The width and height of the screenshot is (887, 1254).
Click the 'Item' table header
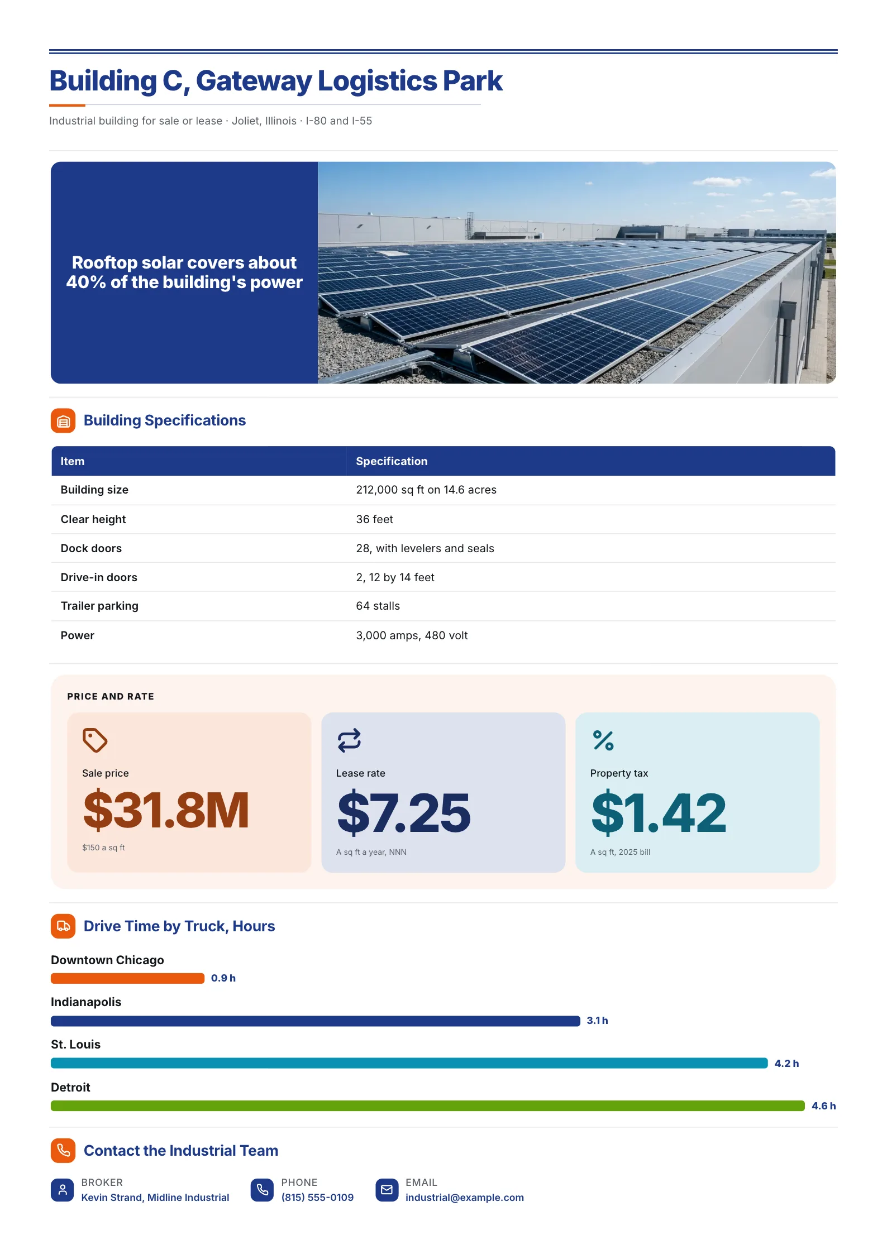click(73, 461)
